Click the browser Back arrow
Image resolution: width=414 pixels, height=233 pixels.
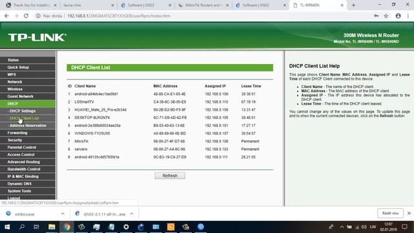coord(6,16)
